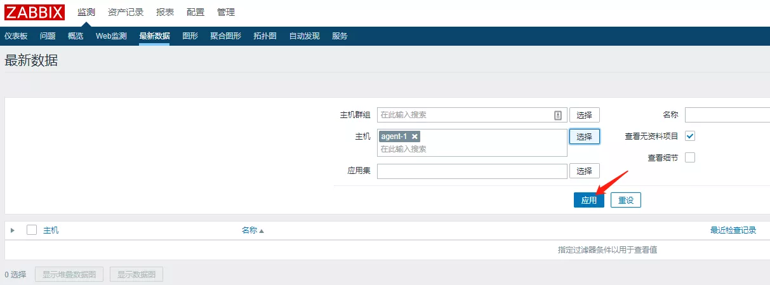Open the 配置 top menu

pyautogui.click(x=196, y=12)
